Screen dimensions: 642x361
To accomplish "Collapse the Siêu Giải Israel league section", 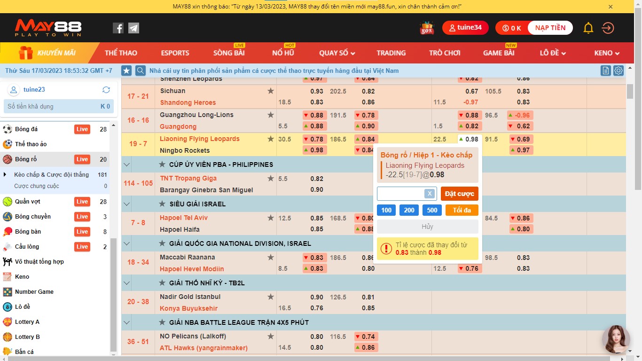I will (x=126, y=204).
